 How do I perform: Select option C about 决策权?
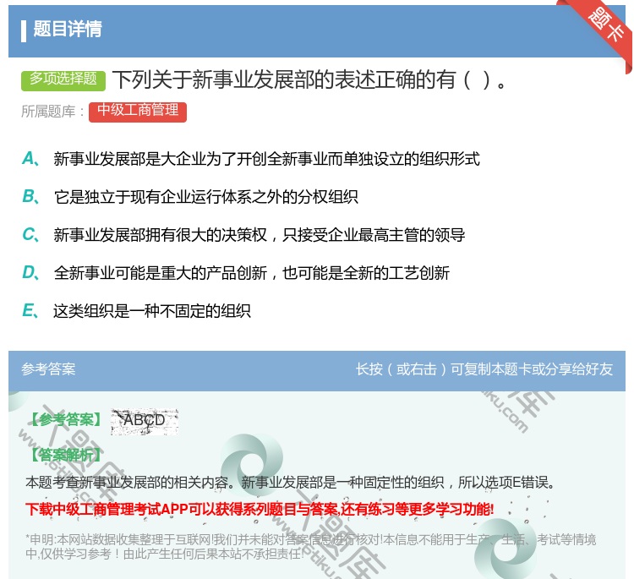pyautogui.click(x=259, y=235)
